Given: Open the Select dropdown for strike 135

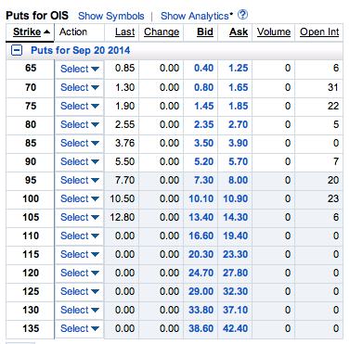Looking at the screenshot, I should click(80, 328).
